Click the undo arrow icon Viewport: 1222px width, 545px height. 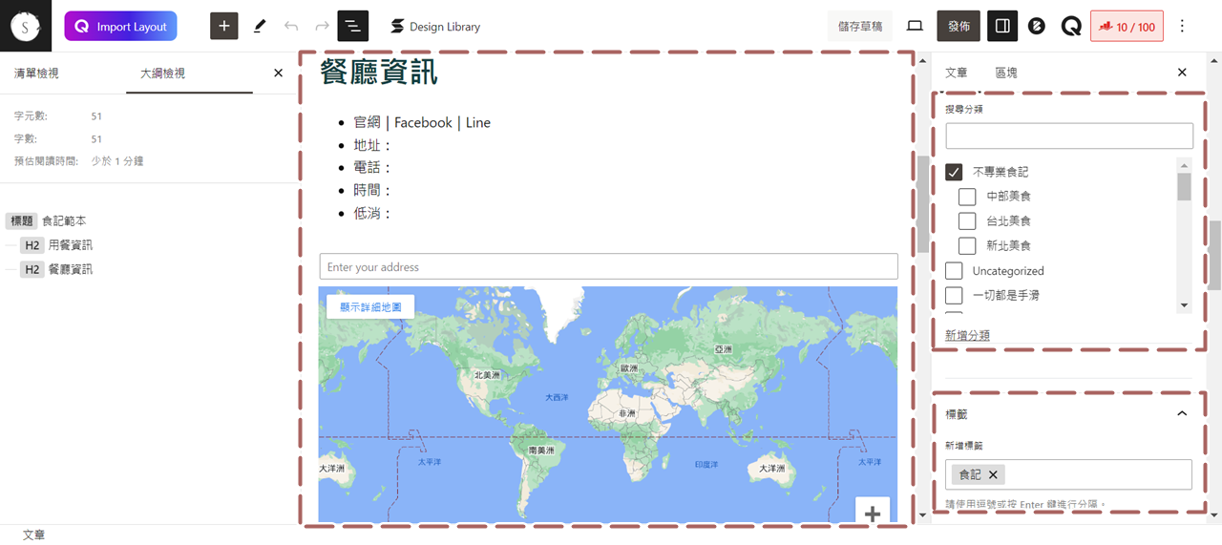click(x=291, y=26)
